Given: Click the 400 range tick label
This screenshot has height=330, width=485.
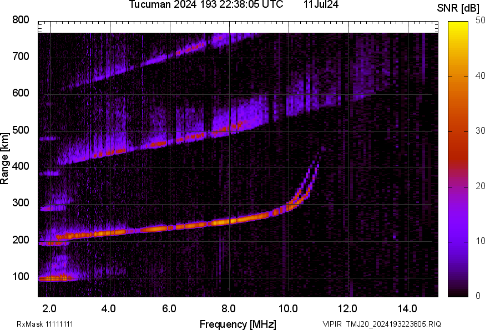Looking at the screenshot, I should click(21, 167).
